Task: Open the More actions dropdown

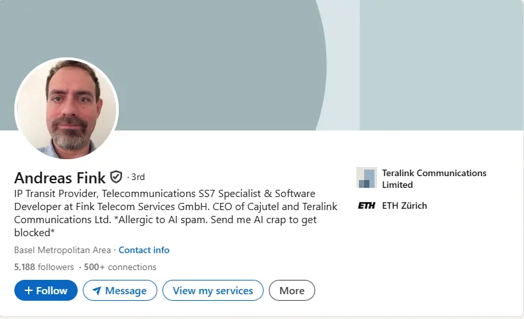Action: point(292,290)
